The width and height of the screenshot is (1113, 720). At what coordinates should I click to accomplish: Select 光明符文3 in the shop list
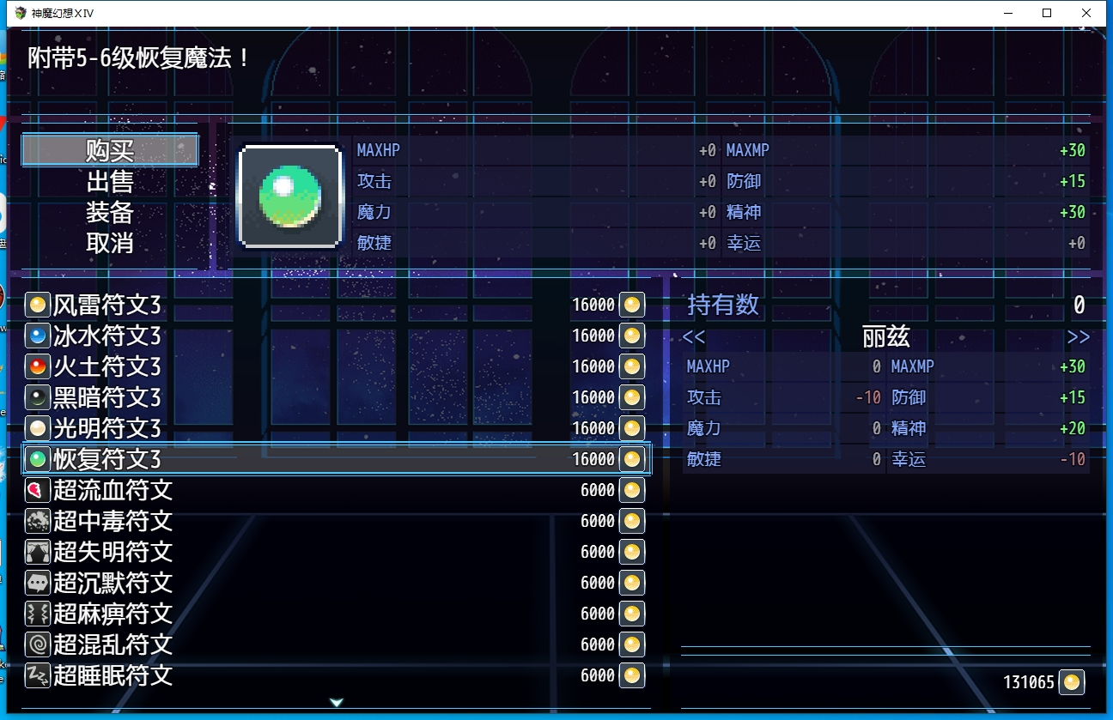[336, 428]
